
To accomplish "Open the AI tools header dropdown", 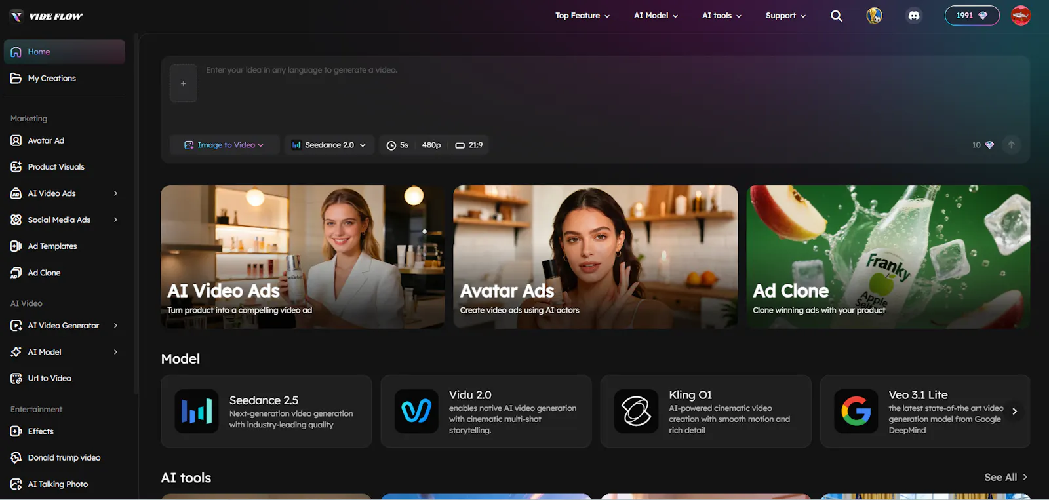I will [722, 16].
